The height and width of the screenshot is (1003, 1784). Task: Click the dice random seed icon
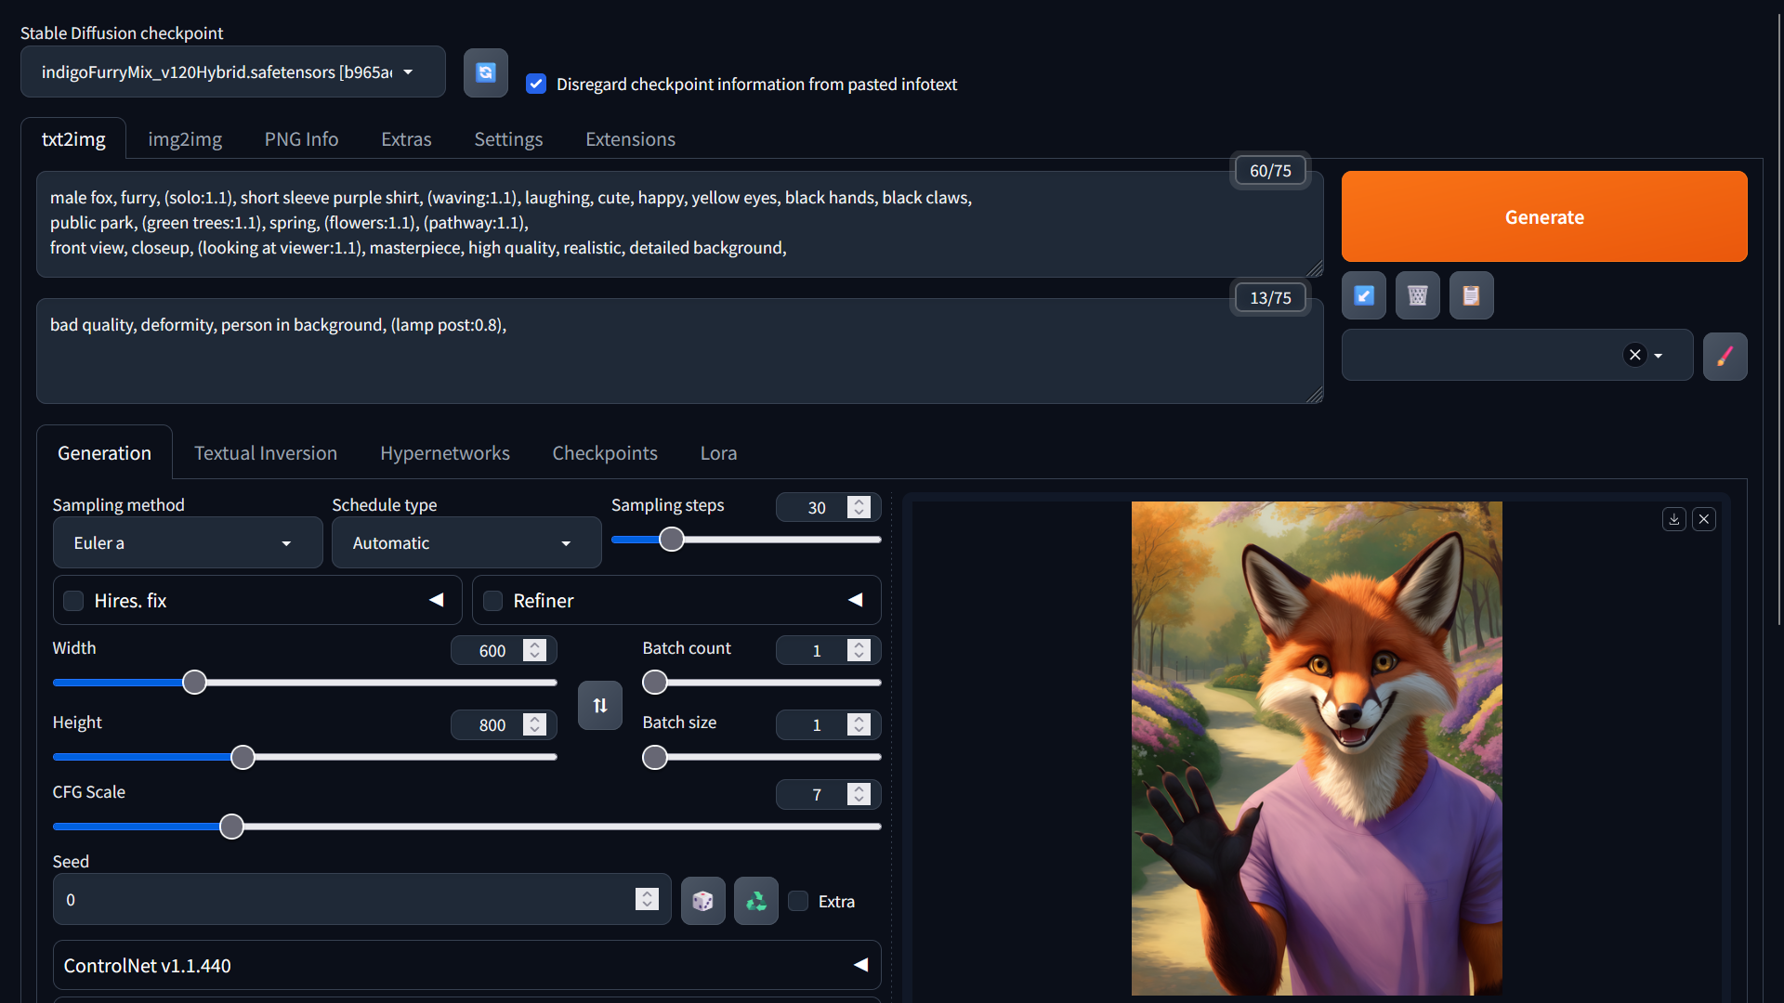(x=702, y=901)
